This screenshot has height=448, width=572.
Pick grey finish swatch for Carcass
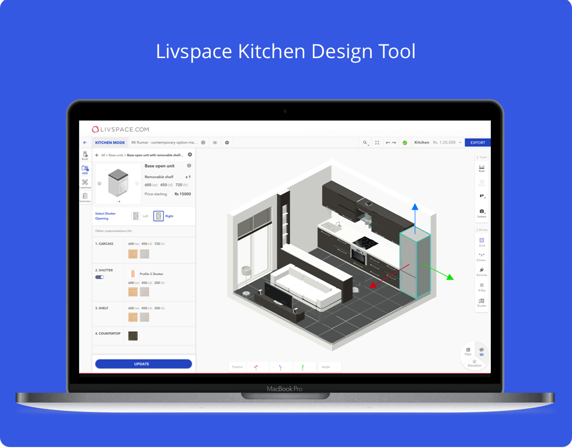click(x=144, y=254)
